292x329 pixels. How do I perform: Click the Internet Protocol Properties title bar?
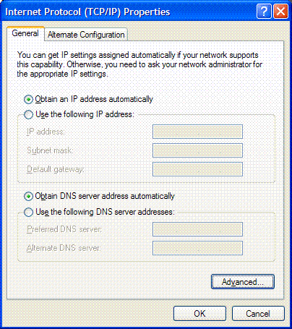coord(130,12)
